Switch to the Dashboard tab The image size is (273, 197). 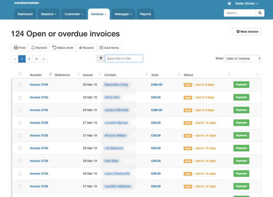pyautogui.click(x=25, y=14)
